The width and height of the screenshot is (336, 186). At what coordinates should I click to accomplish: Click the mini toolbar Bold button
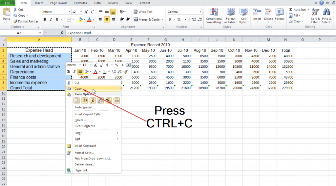69,72
